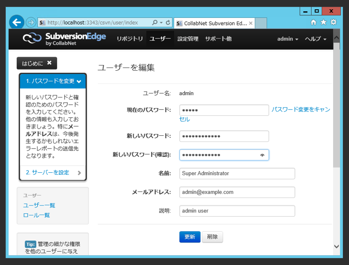349x265 pixels.
Task: Open the サポート他 menu
Action: [x=218, y=38]
